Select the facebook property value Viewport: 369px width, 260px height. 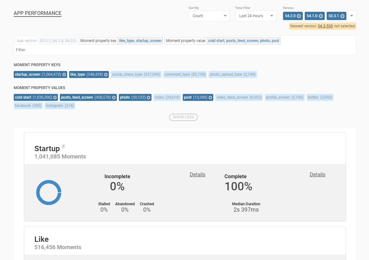[x=28, y=106]
